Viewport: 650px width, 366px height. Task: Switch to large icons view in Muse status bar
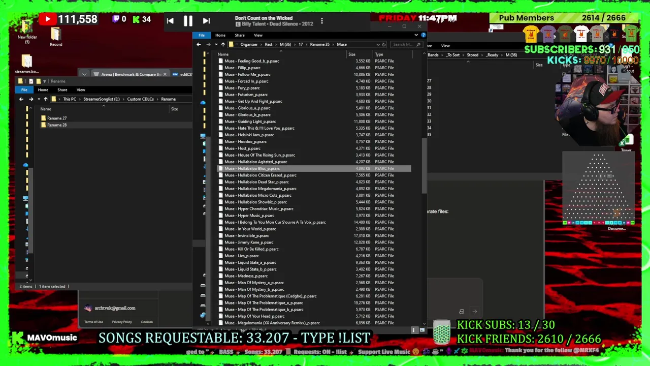point(421,330)
